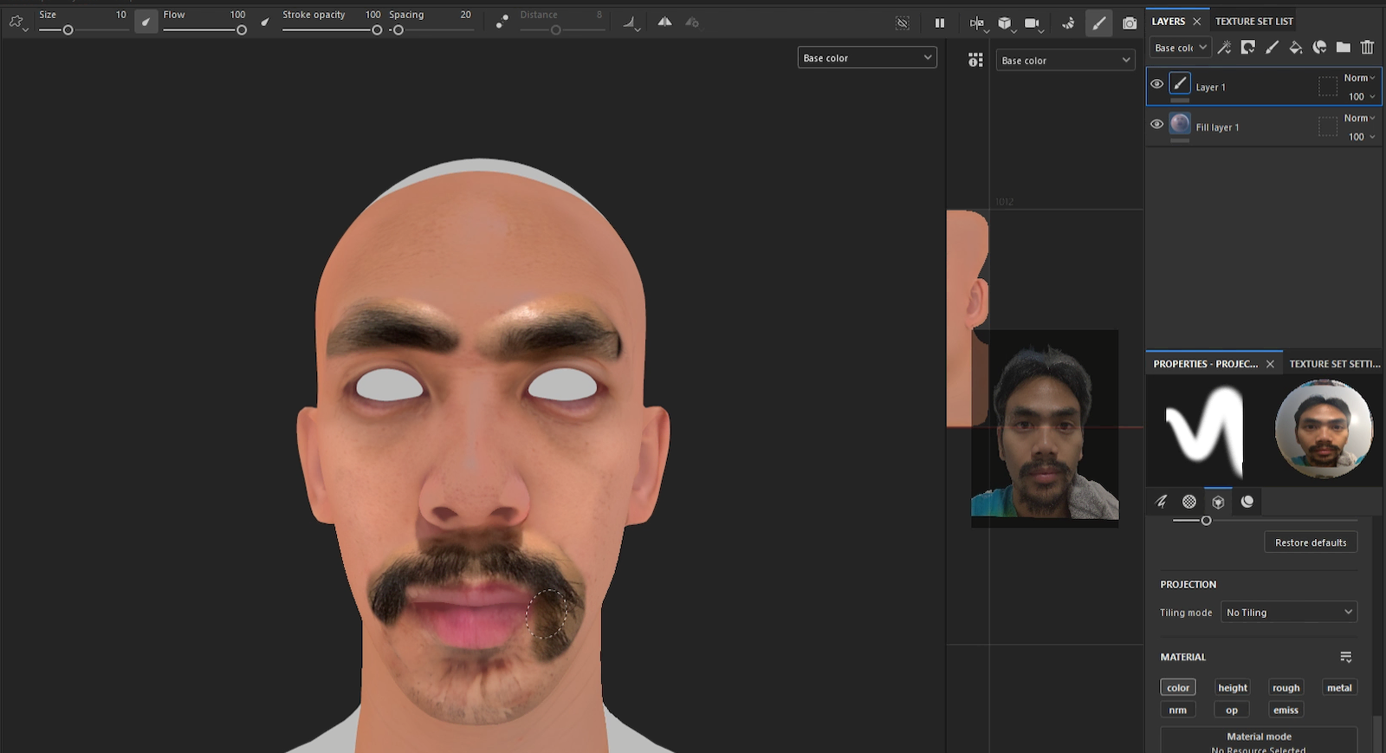Hide Fill layer 1 using eye icon
Screen dimensions: 1386x753
(1156, 124)
